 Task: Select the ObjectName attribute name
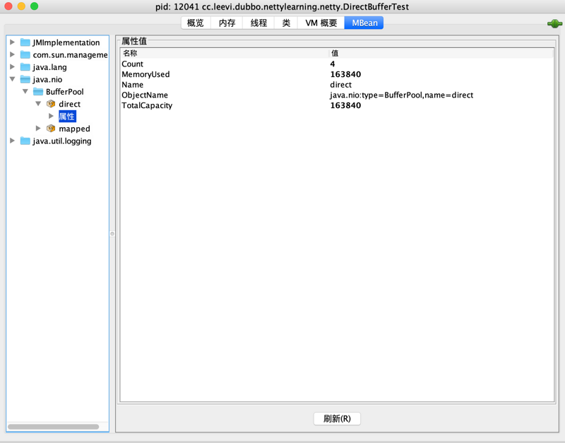coord(145,95)
